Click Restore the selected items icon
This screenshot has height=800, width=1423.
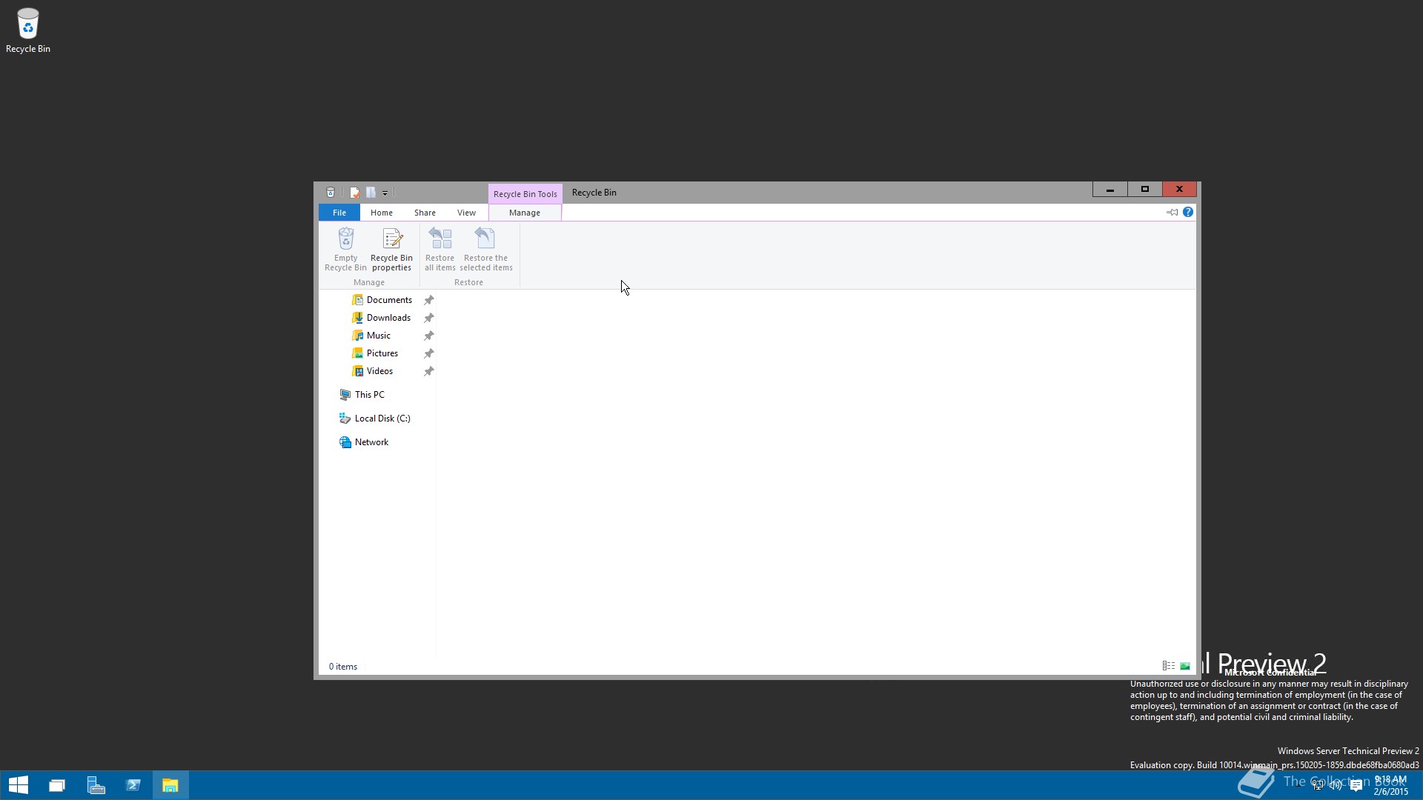pyautogui.click(x=485, y=239)
